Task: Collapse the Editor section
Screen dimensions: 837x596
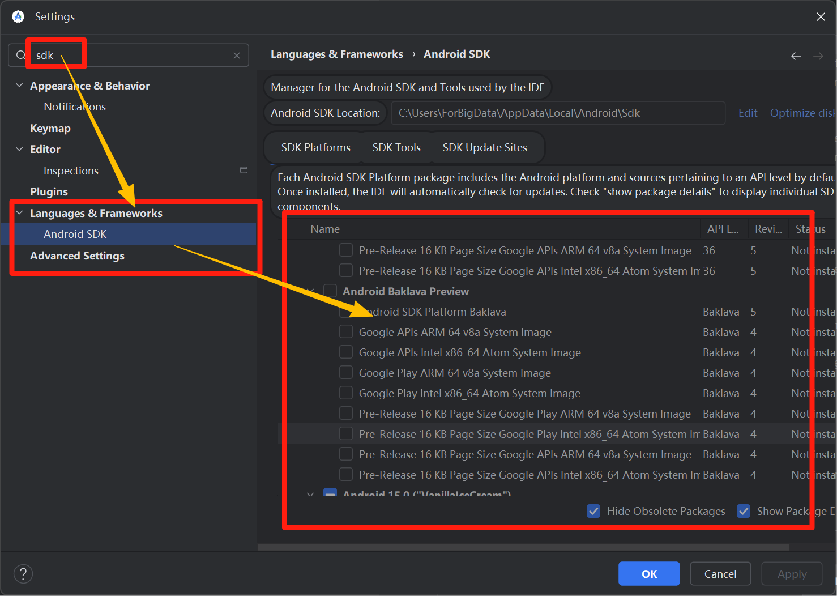Action: (x=19, y=149)
